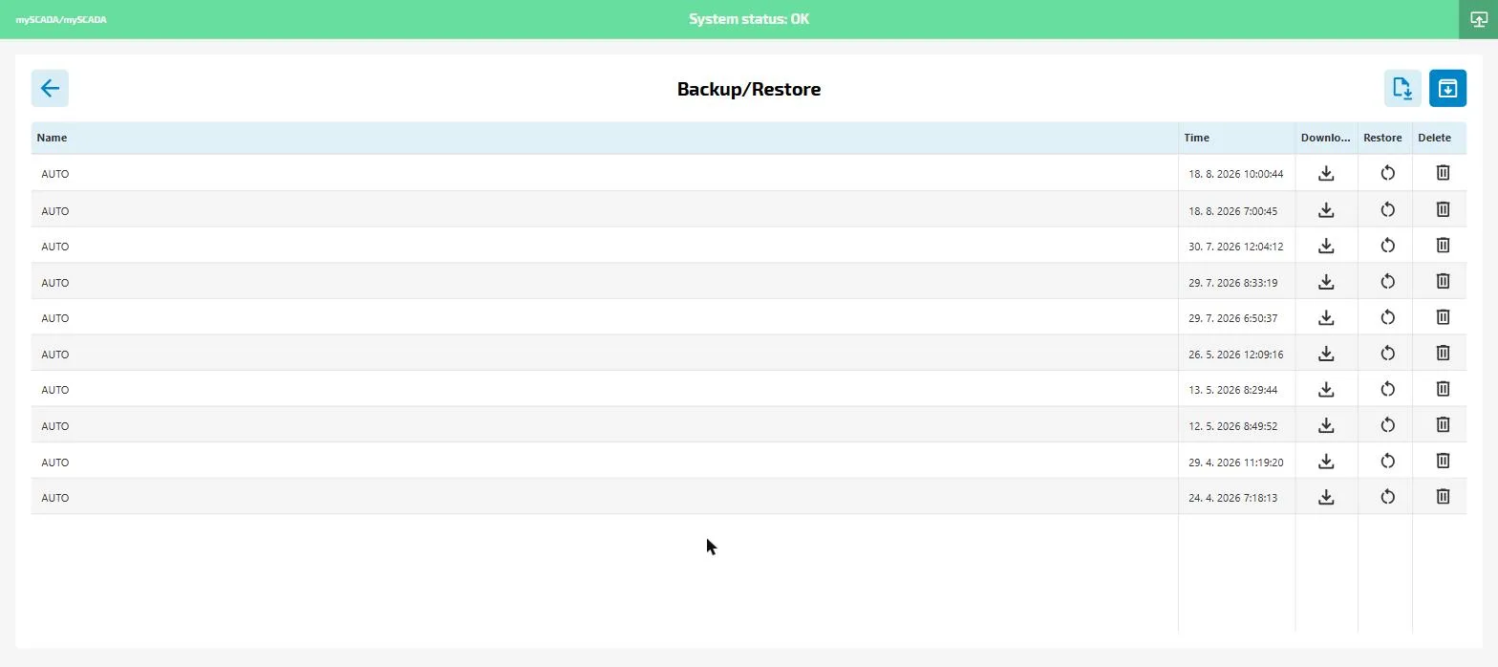The height and width of the screenshot is (667, 1498).
Task: Select time cell 18. 8. 2026 10:00:44
Action: 1236,174
